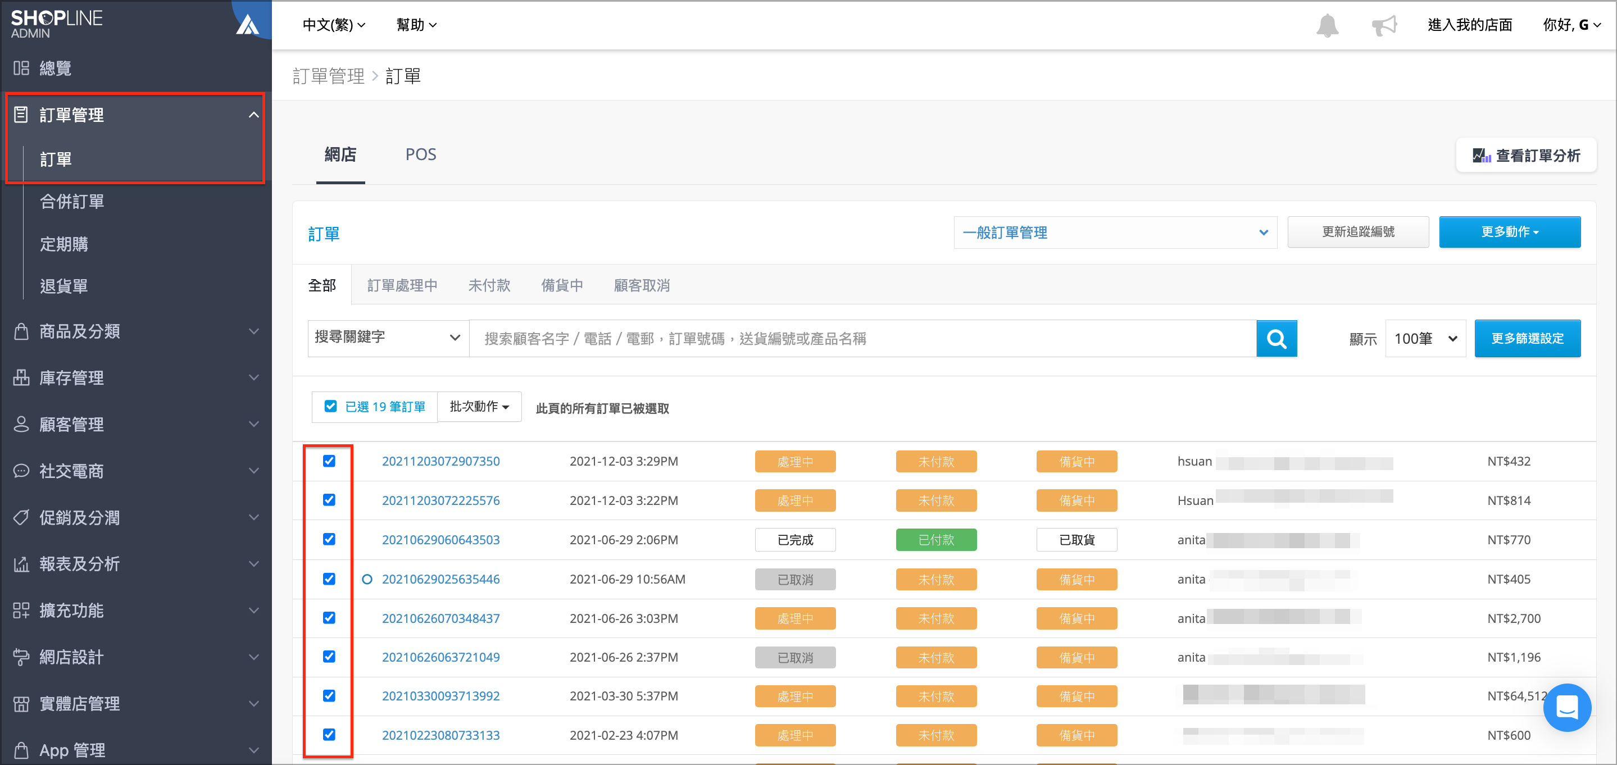Uncheck order 20210629025635446 checkbox
The image size is (1617, 765).
[329, 579]
